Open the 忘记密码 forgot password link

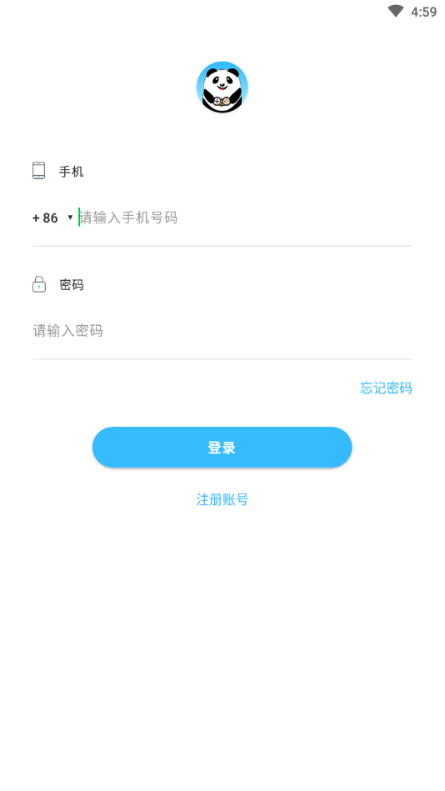click(386, 388)
